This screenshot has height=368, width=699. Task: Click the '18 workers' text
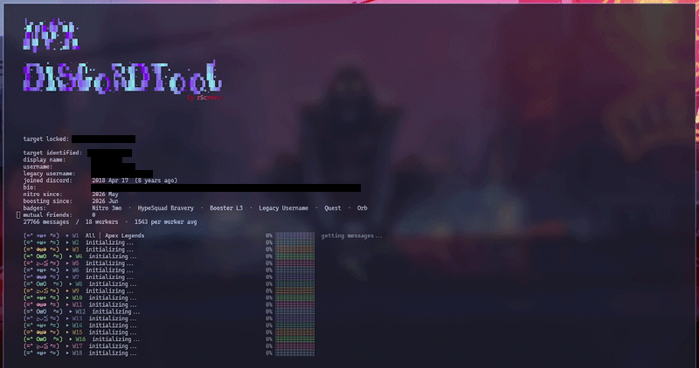pos(101,222)
